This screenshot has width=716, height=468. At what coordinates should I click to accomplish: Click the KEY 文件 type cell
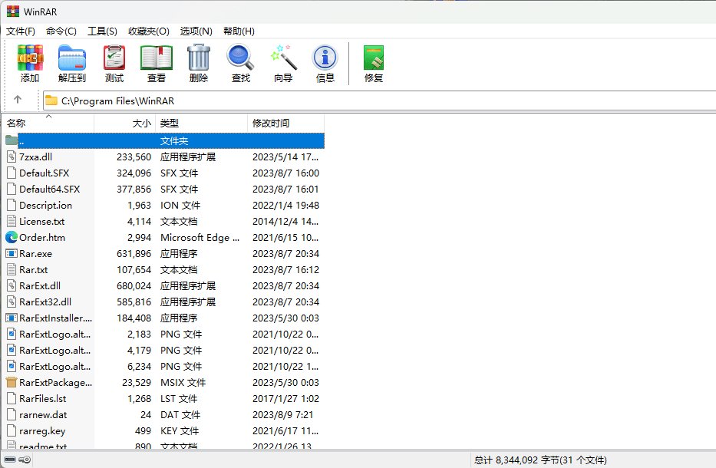click(180, 430)
